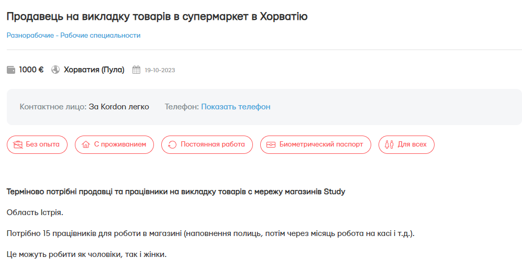Click bold paragraph starting with Терміново потрібні
The width and height of the screenshot is (522, 269).
tap(176, 192)
